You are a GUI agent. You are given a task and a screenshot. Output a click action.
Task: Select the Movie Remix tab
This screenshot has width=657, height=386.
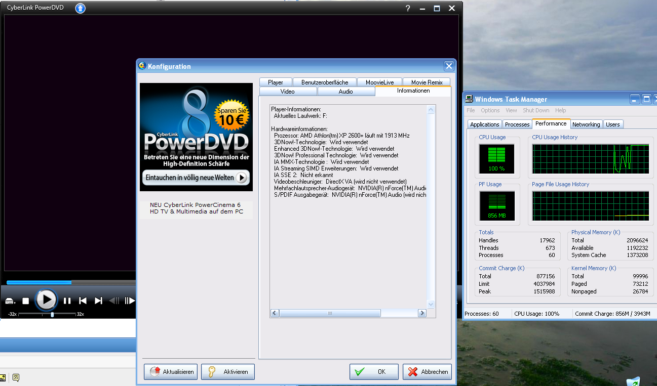(427, 82)
